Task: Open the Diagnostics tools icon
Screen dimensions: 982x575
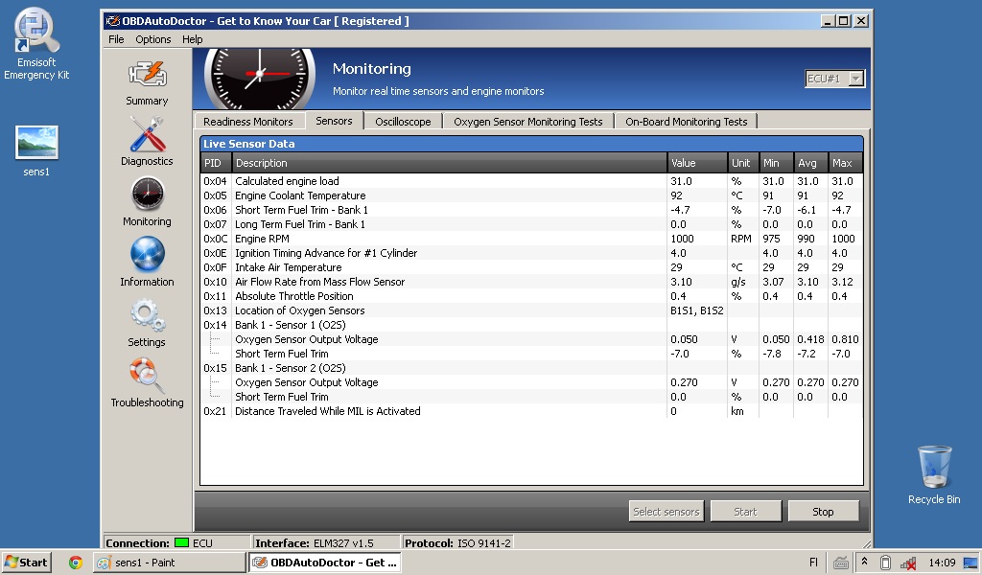Action: point(147,134)
